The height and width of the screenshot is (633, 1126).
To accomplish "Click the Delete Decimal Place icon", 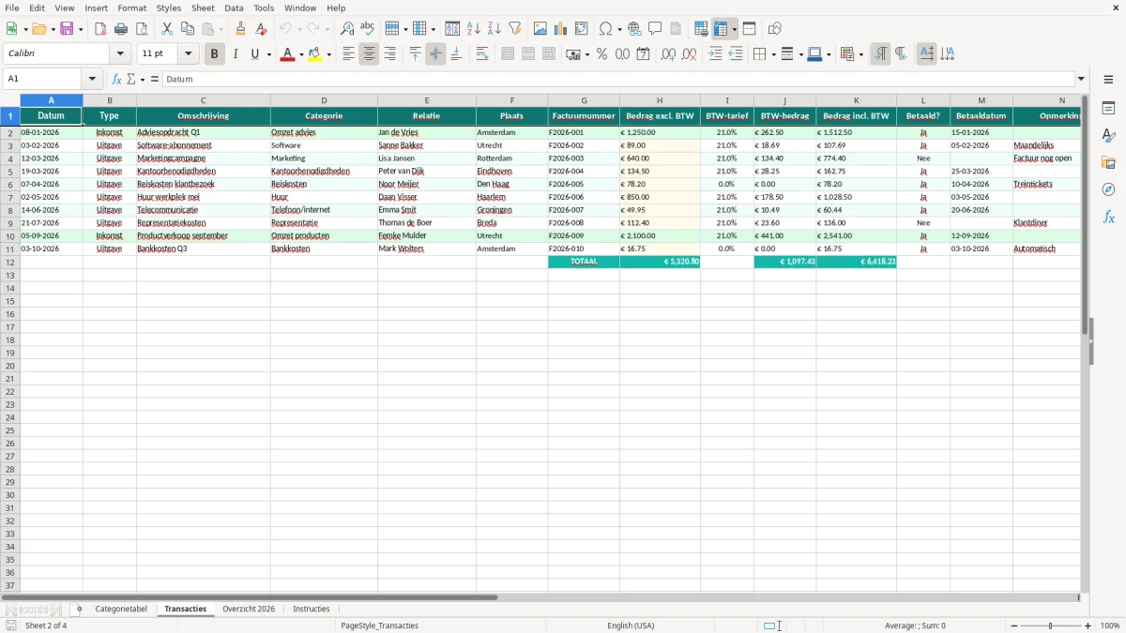I will [x=689, y=54].
